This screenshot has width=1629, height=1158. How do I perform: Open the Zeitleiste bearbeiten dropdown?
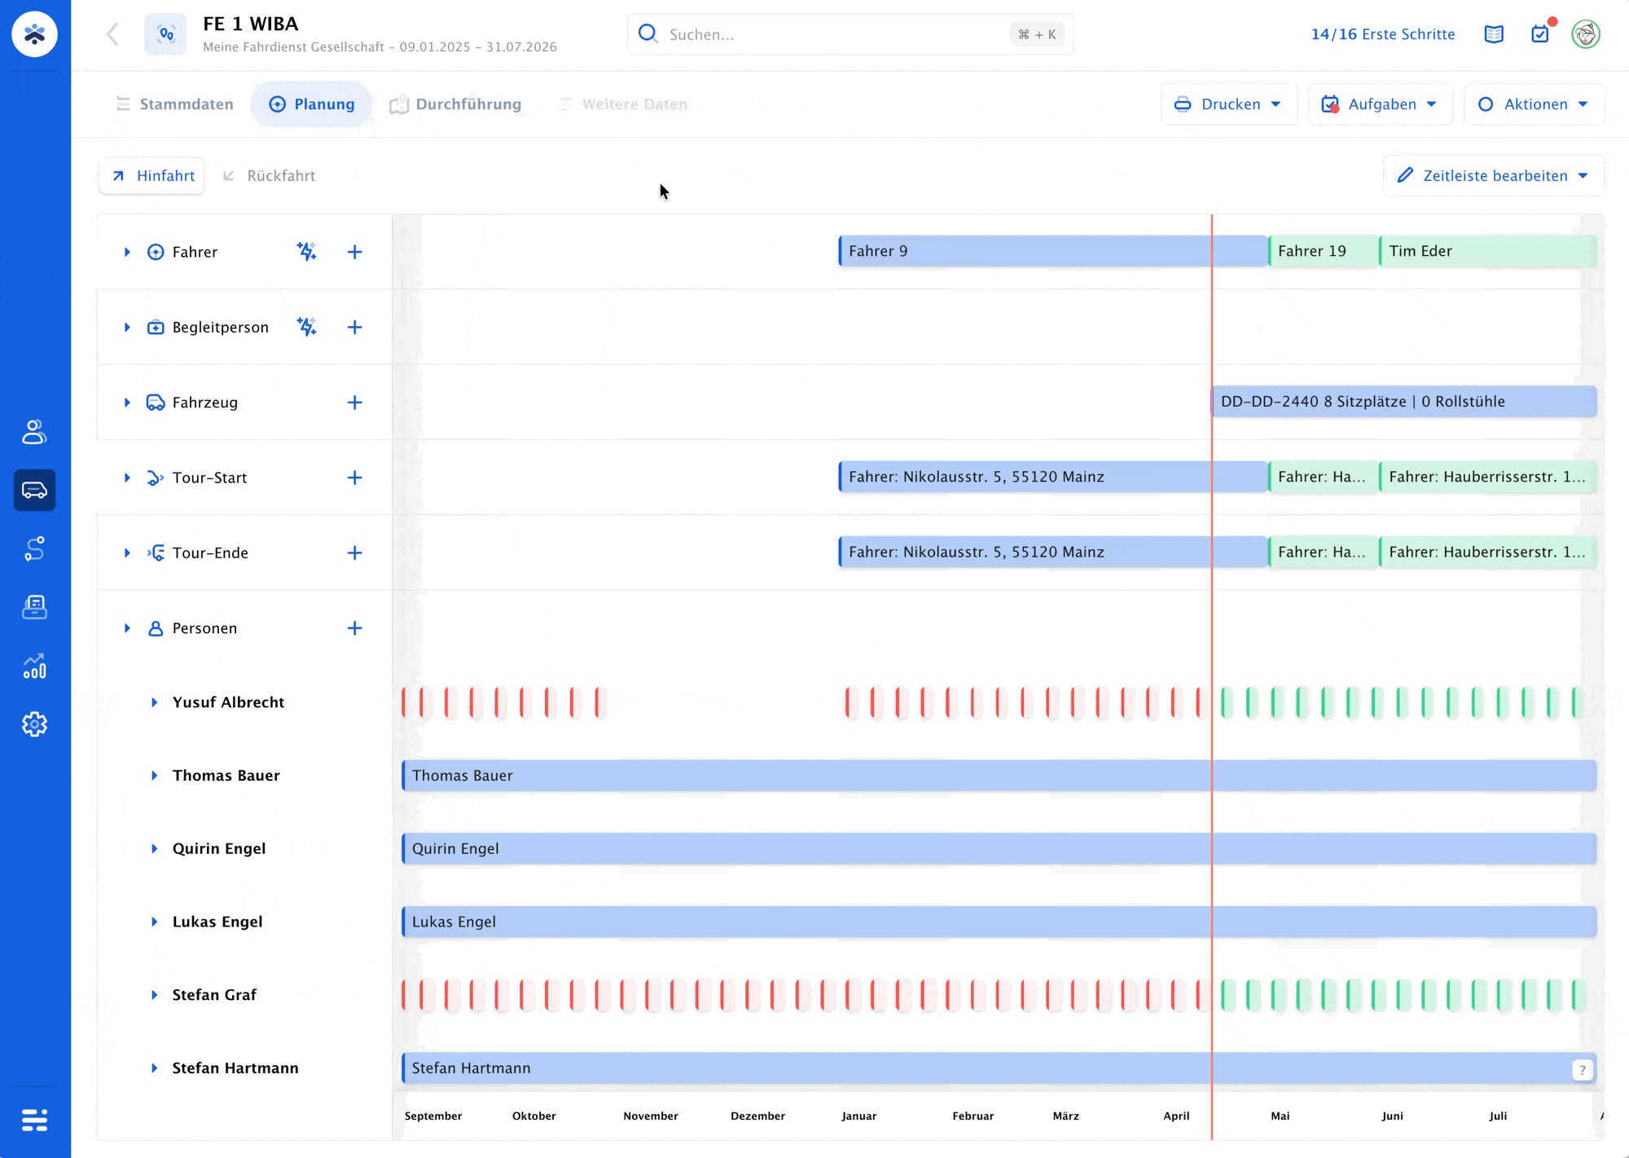coord(1493,176)
